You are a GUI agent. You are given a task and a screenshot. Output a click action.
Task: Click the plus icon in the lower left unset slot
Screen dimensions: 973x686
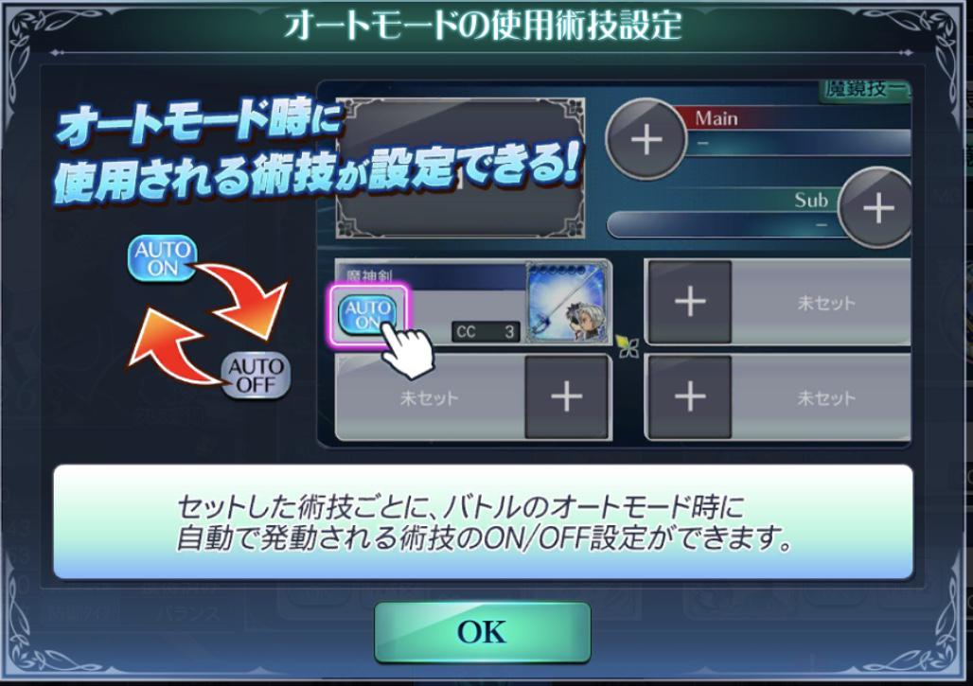pos(566,397)
